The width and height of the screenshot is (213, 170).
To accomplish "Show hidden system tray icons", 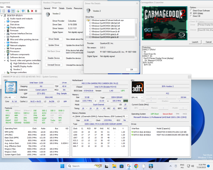I will (170, 166).
